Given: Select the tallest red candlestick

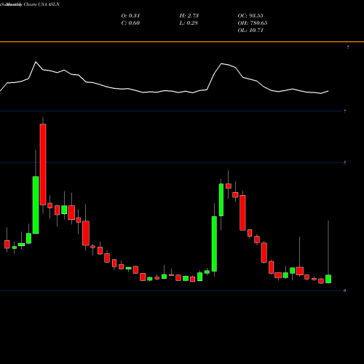Looking at the screenshot, I should [43, 165].
